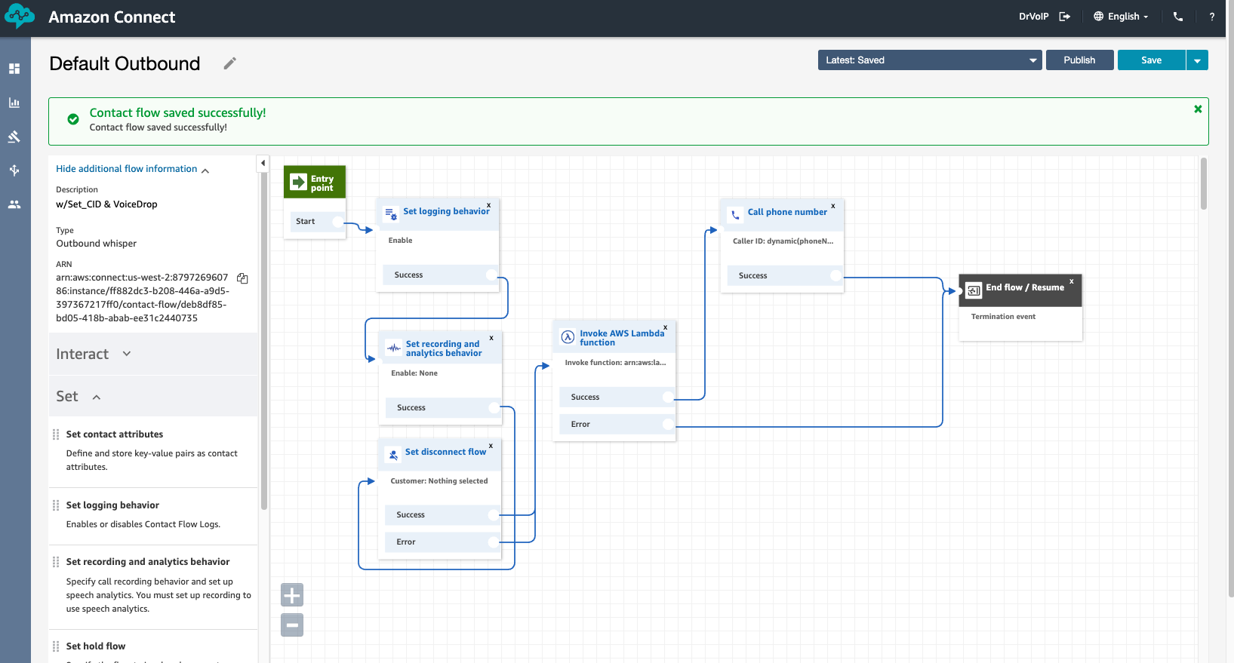Click the Amazon Connect cloud logo

tap(20, 16)
